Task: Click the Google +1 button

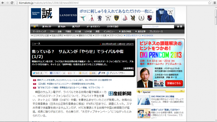Action: (70, 73)
